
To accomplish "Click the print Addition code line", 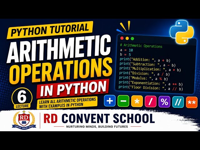I will pyautogui.click(x=145, y=60).
